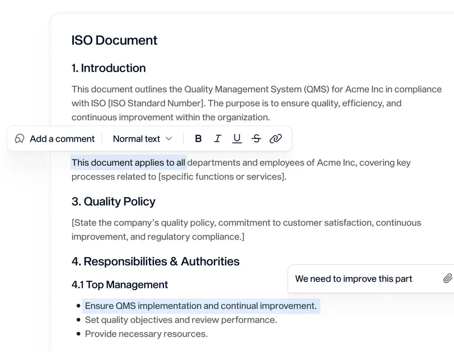Insert a link using the chain icon
This screenshot has width=454, height=352.
276,139
